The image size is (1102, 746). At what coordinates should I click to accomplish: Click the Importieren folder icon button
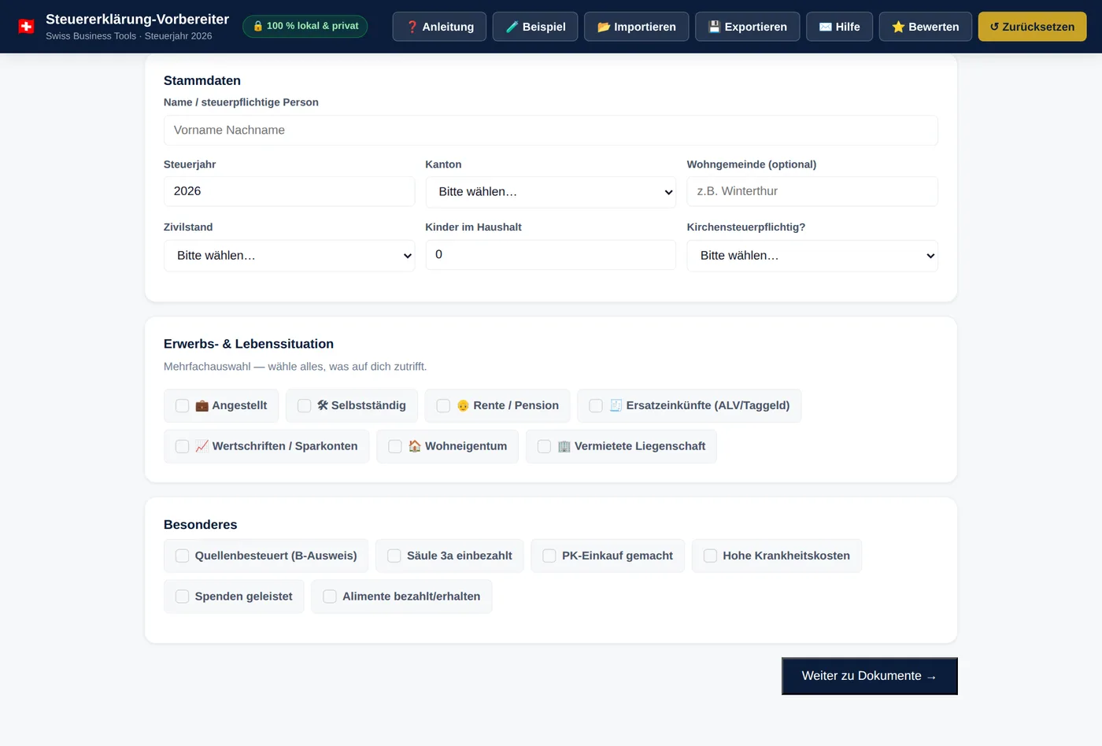point(636,27)
